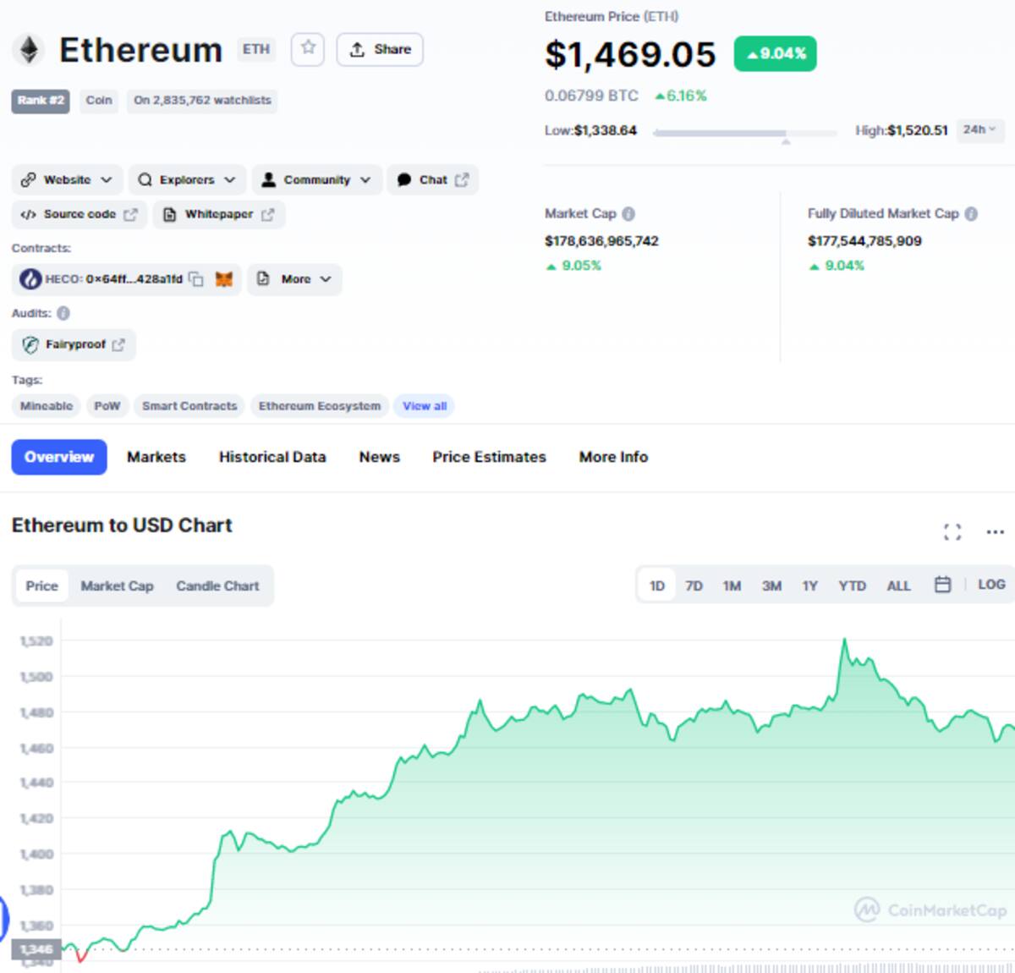
Task: Set chart range to 1Y
Action: click(809, 585)
